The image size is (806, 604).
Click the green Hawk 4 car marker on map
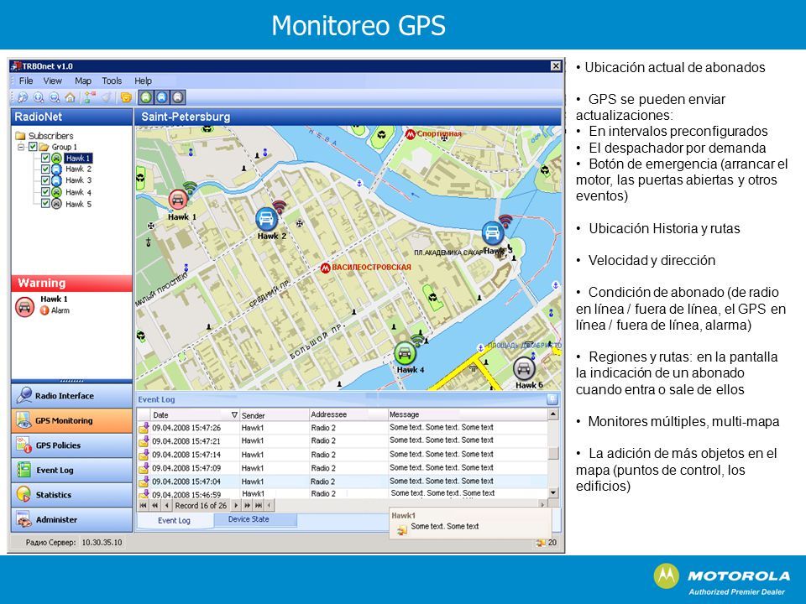tap(405, 353)
